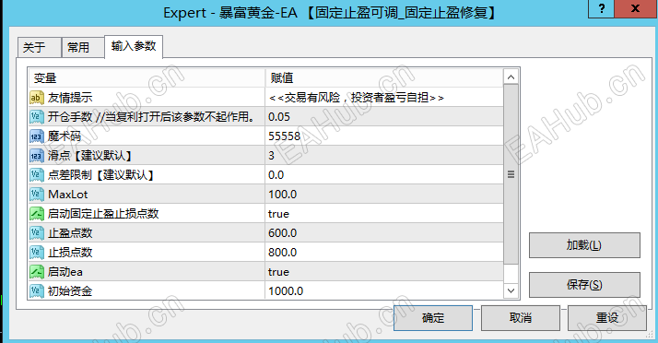The width and height of the screenshot is (658, 343).
Task: Click the double-type icon beside 点差限制
Action: pos(37,175)
